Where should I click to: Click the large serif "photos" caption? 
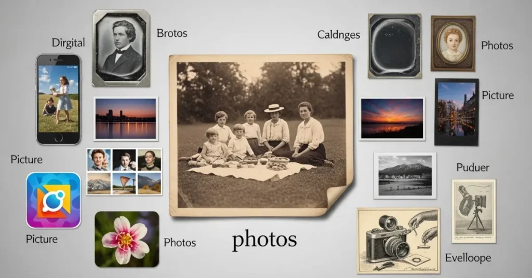[264, 240]
